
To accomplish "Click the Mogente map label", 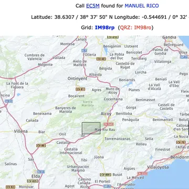I will point(45,65).
